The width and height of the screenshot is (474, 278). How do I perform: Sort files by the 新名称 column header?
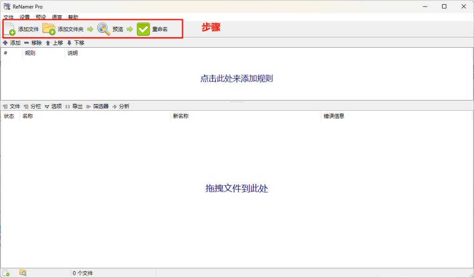pyautogui.click(x=181, y=116)
